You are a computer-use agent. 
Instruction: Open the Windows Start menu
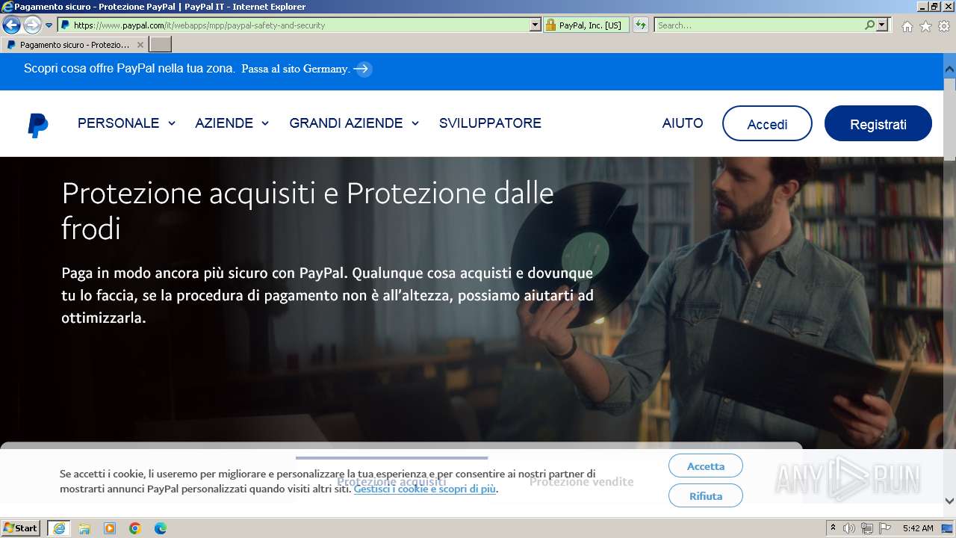pos(21,528)
